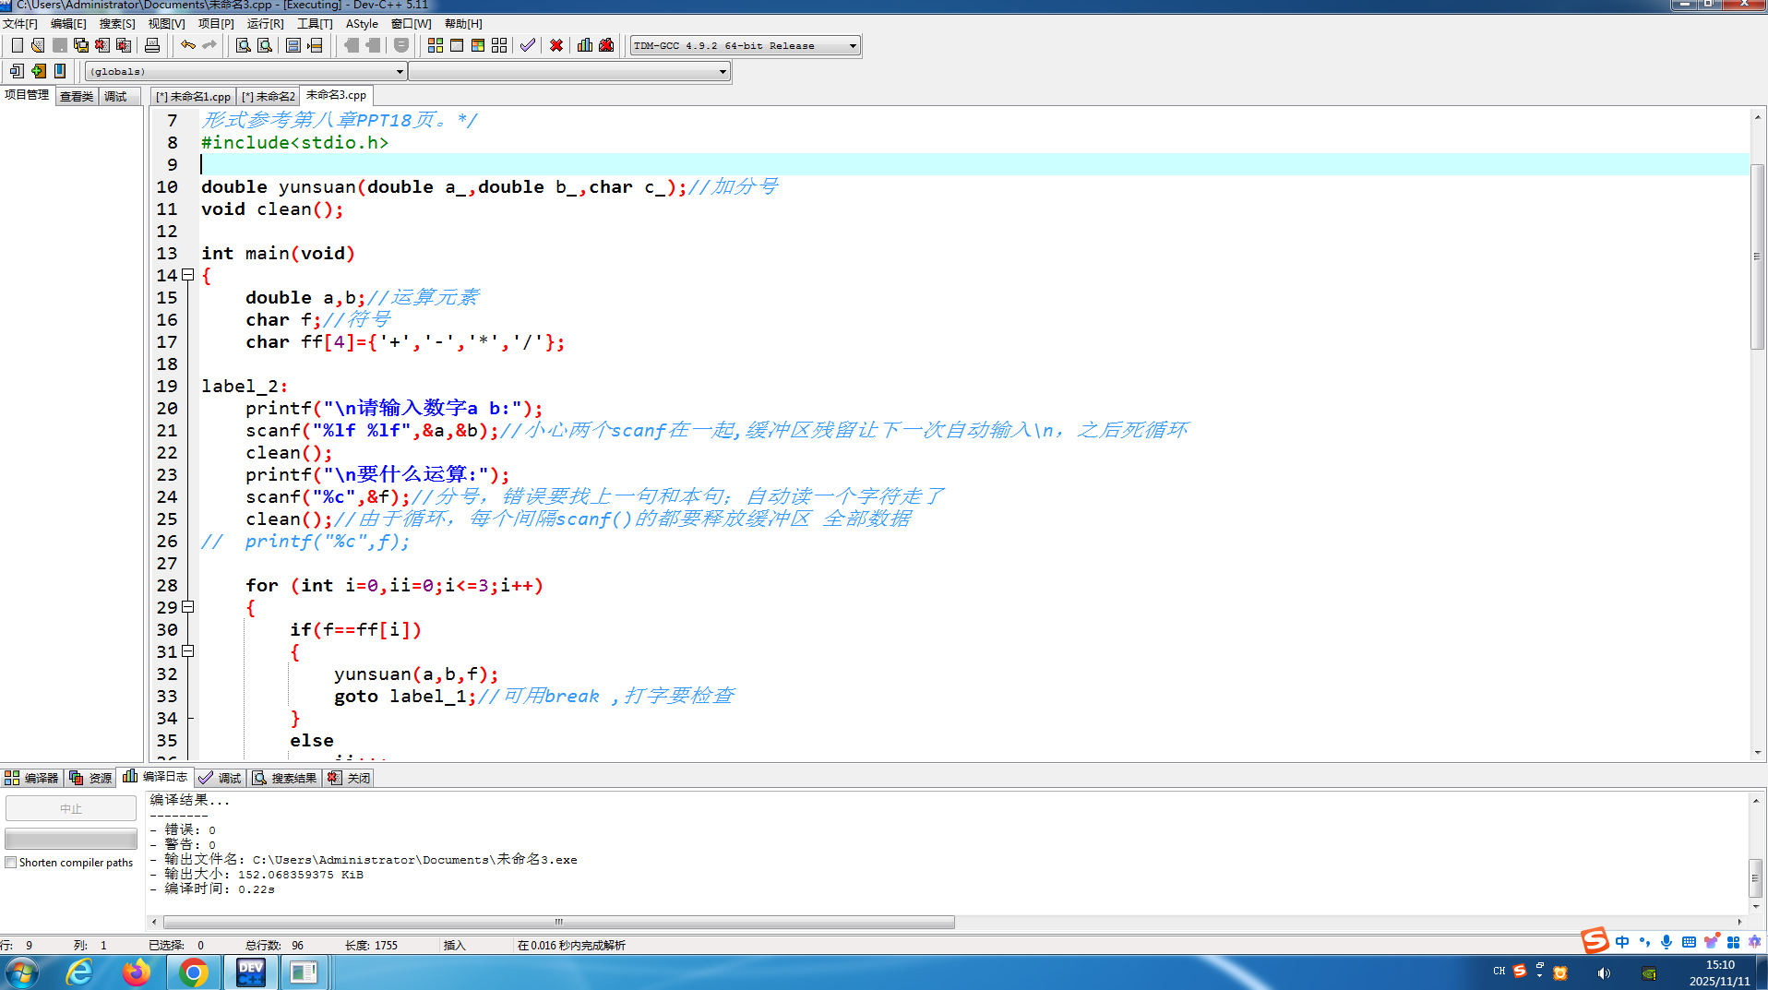The width and height of the screenshot is (1768, 990).
Task: Click the Windows Start button
Action: (21, 972)
